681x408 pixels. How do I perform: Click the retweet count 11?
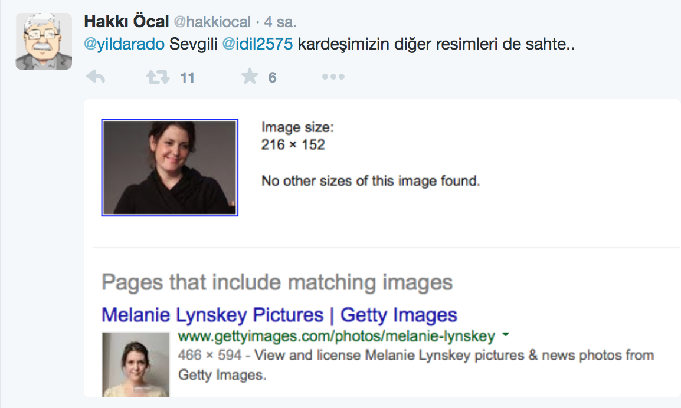[188, 77]
